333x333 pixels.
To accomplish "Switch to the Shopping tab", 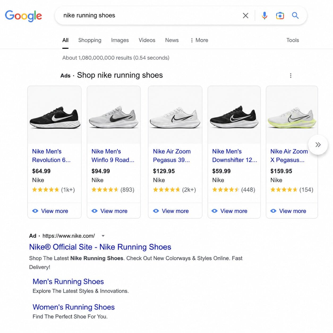I will pos(90,40).
